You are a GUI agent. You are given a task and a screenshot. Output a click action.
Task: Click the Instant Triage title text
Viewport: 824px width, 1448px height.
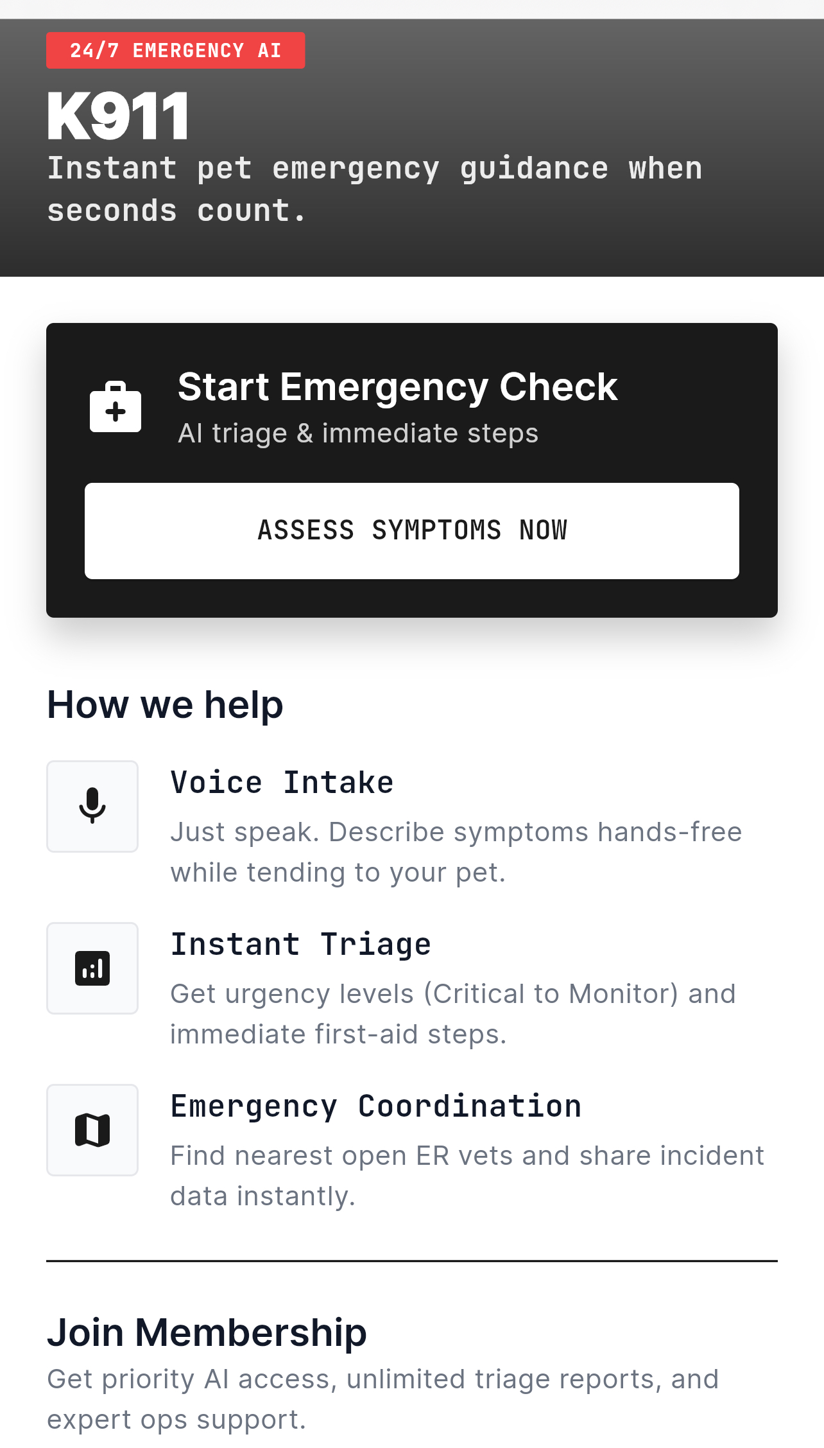point(300,943)
